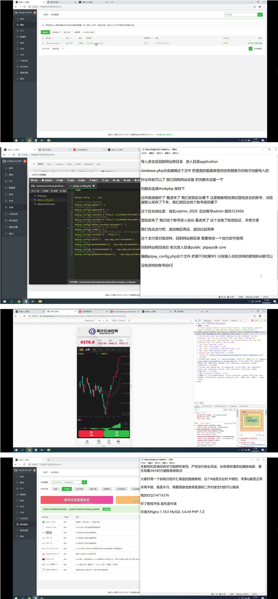Click the Replace (替换) tool in editor toolbar
Viewport: 278px width, 599px height.
point(82,180)
